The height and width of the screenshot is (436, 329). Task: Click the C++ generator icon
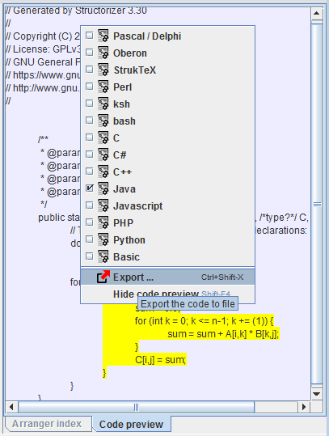(x=103, y=171)
